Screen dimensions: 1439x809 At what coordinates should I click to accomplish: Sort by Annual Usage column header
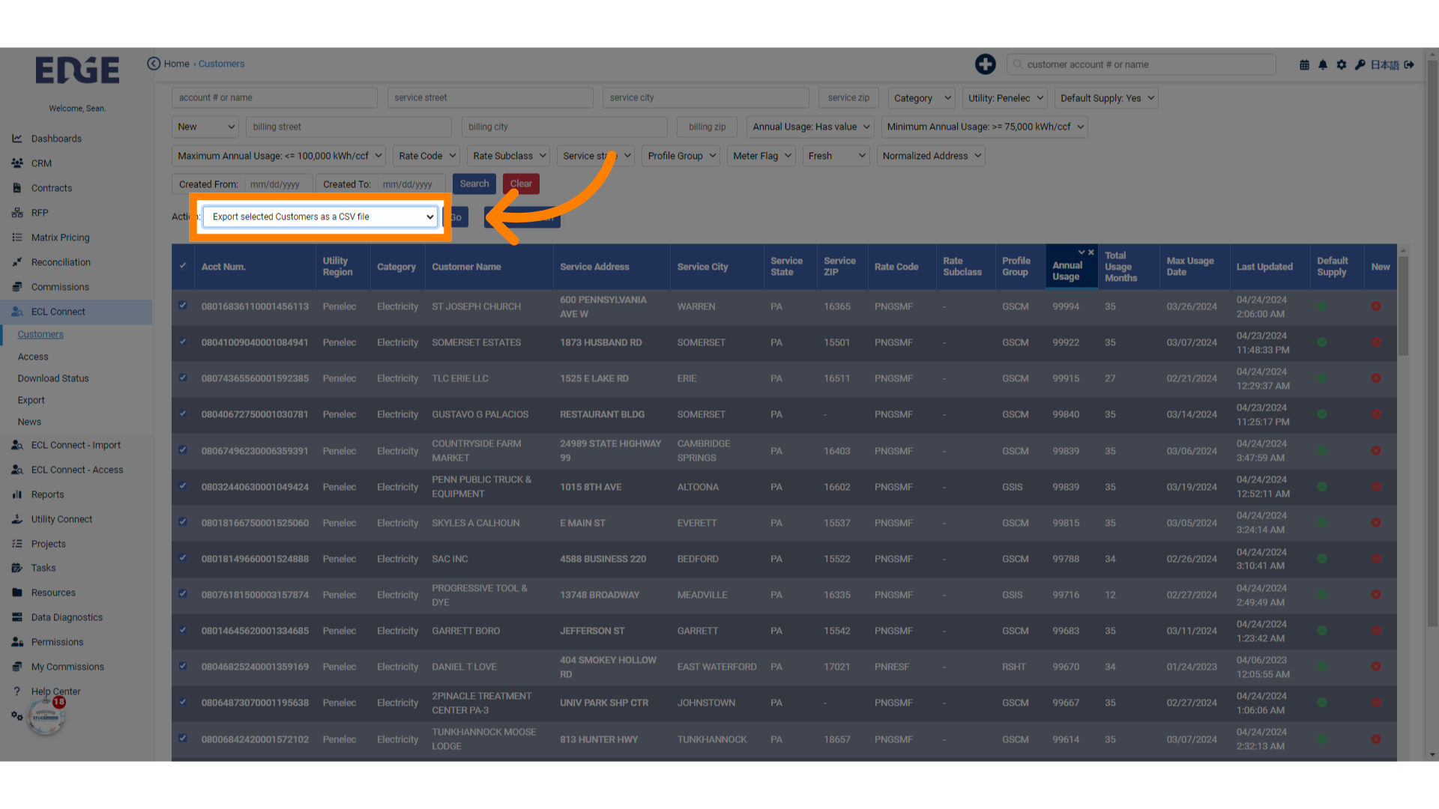click(x=1067, y=270)
